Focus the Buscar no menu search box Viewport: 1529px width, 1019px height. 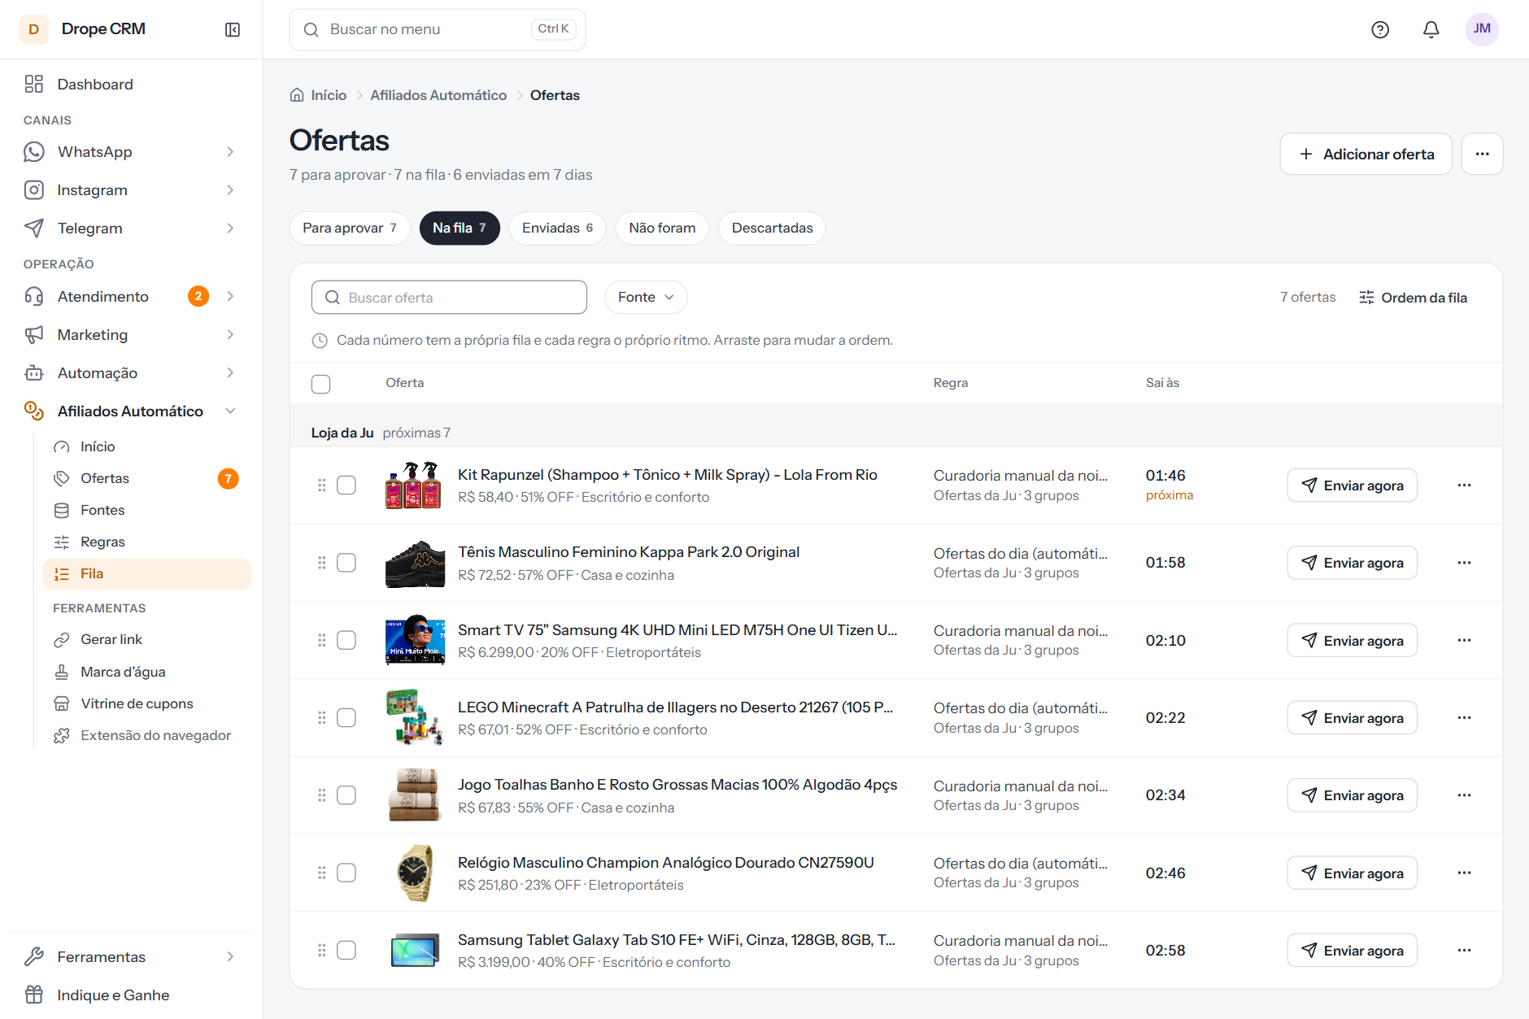[x=438, y=29]
